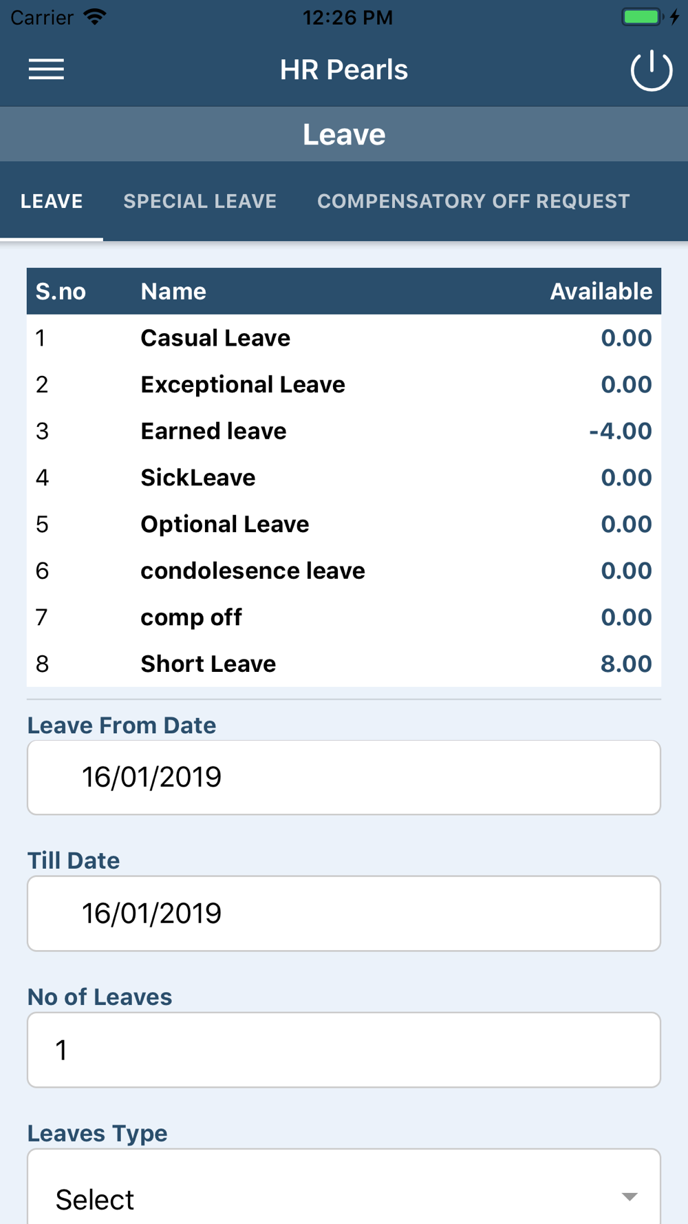688x1224 pixels.
Task: Tap the HR Pearls app title
Action: [x=344, y=70]
